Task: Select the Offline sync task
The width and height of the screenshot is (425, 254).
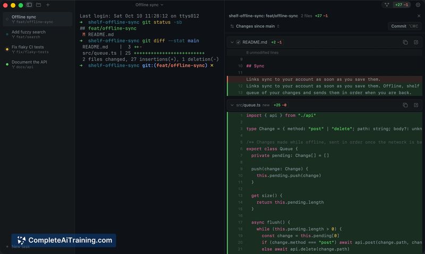Action: pos(37,19)
